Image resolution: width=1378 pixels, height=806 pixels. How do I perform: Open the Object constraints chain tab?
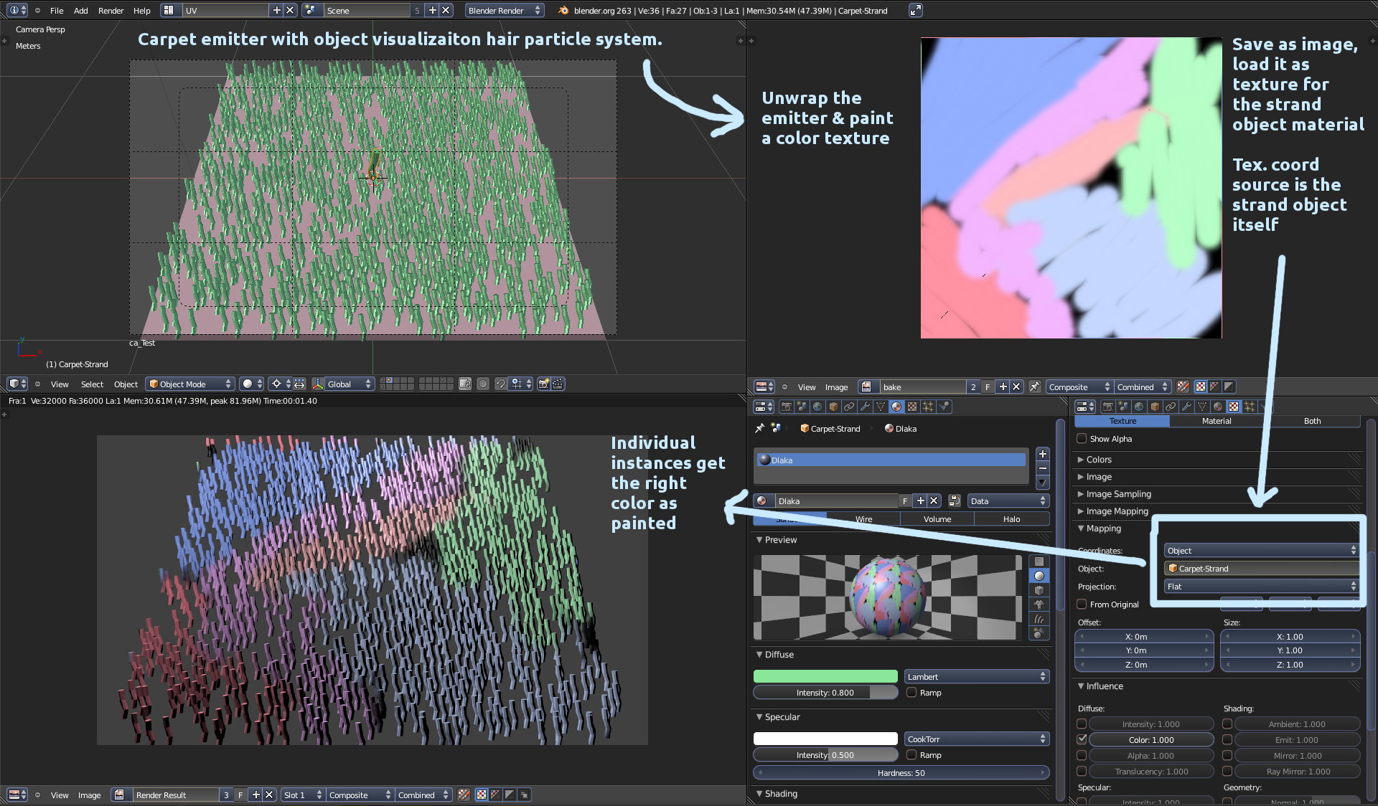849,407
